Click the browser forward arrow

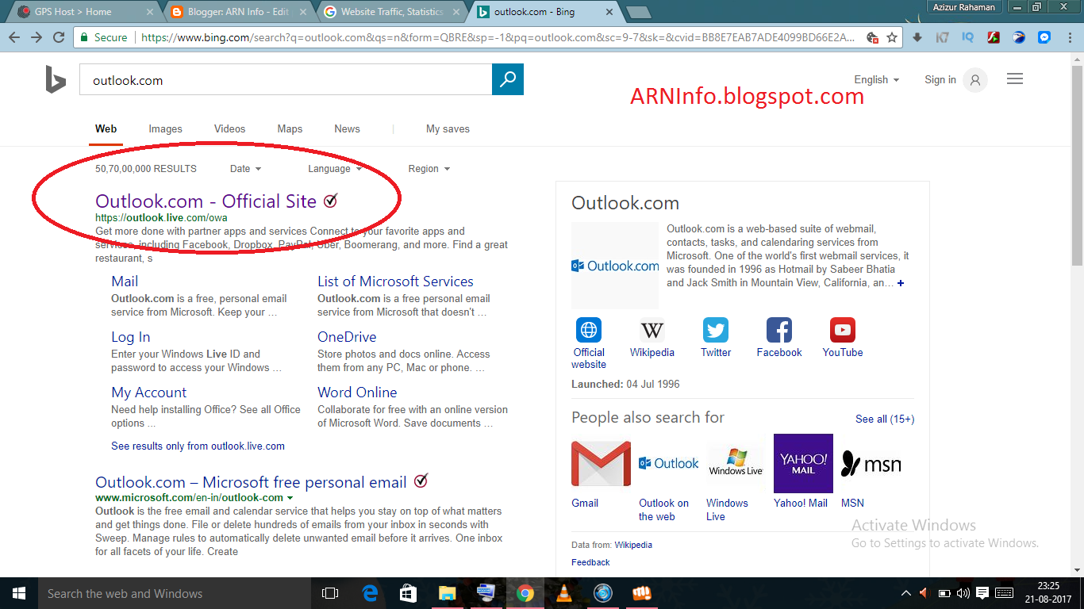[x=37, y=37]
